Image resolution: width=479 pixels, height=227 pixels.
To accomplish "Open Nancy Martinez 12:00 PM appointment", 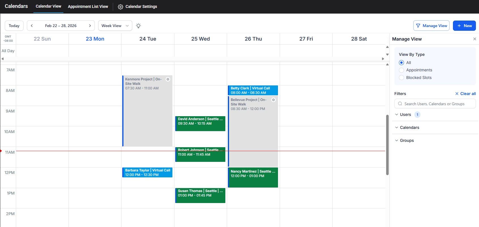I will pyautogui.click(x=253, y=178).
